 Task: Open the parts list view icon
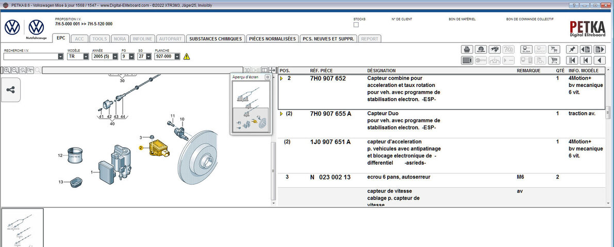tap(467, 60)
